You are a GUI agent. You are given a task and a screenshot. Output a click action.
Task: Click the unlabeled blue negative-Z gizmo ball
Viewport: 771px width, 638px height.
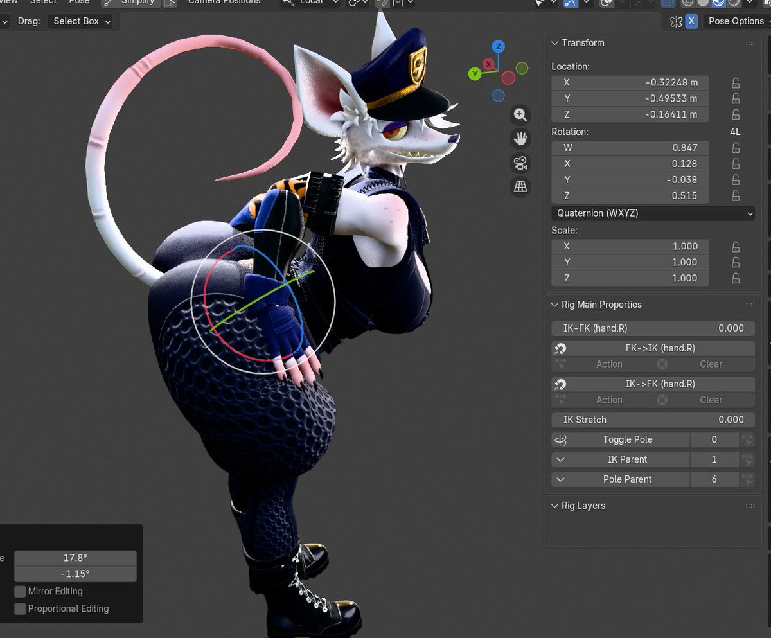499,96
